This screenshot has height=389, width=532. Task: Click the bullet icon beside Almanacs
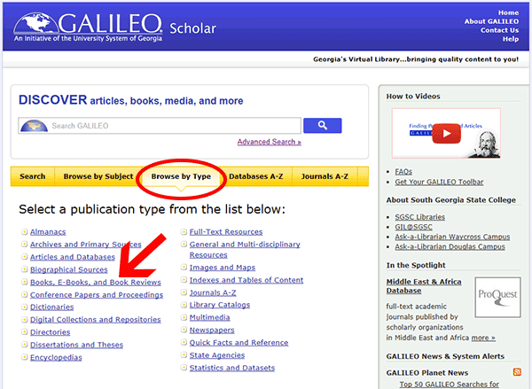(x=24, y=232)
